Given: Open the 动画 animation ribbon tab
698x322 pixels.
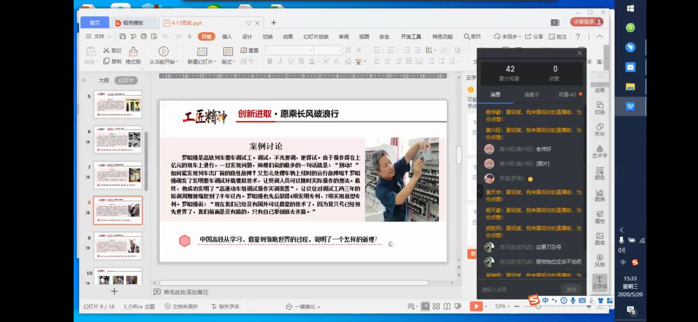Looking at the screenshot, I should (x=288, y=37).
